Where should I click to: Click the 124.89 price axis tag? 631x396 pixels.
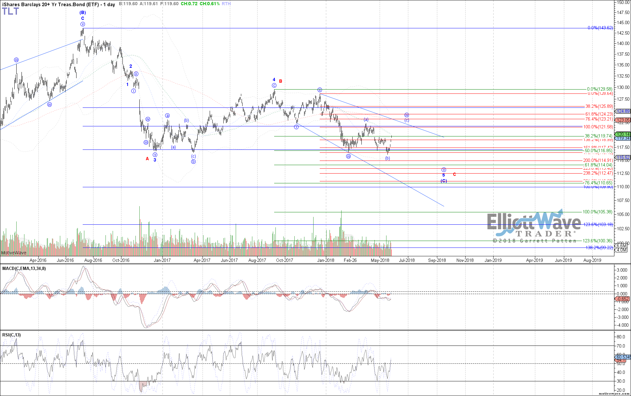[x=623, y=111]
